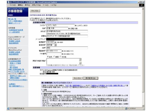
Task: Click the top キャンセル button above the form title
Action: pos(35,11)
